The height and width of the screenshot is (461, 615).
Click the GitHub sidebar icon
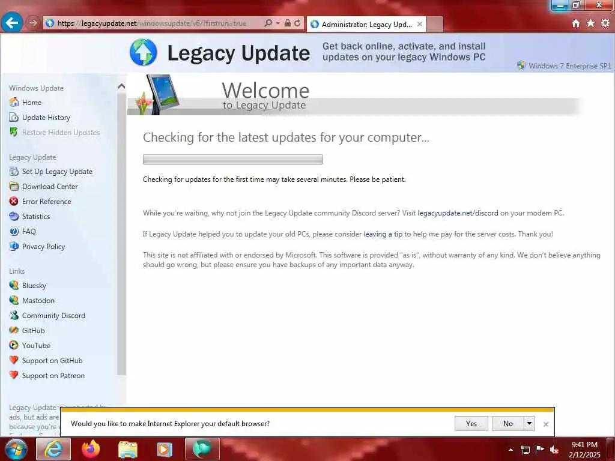14,330
